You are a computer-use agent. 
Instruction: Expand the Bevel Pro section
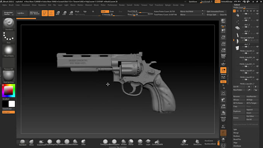coord(237,139)
